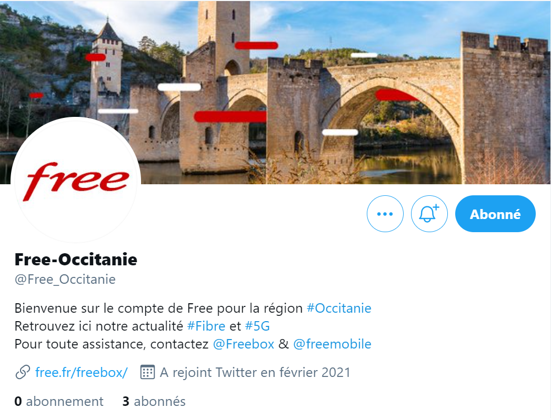The image size is (551, 418).
Task: Click the 'Bienvenue sur le compte de Free' bio text
Action: 113,308
